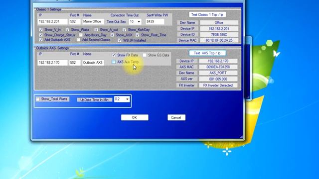Click the AXS_PORT device name value
The width and height of the screenshot is (319, 179).
tap(218, 73)
